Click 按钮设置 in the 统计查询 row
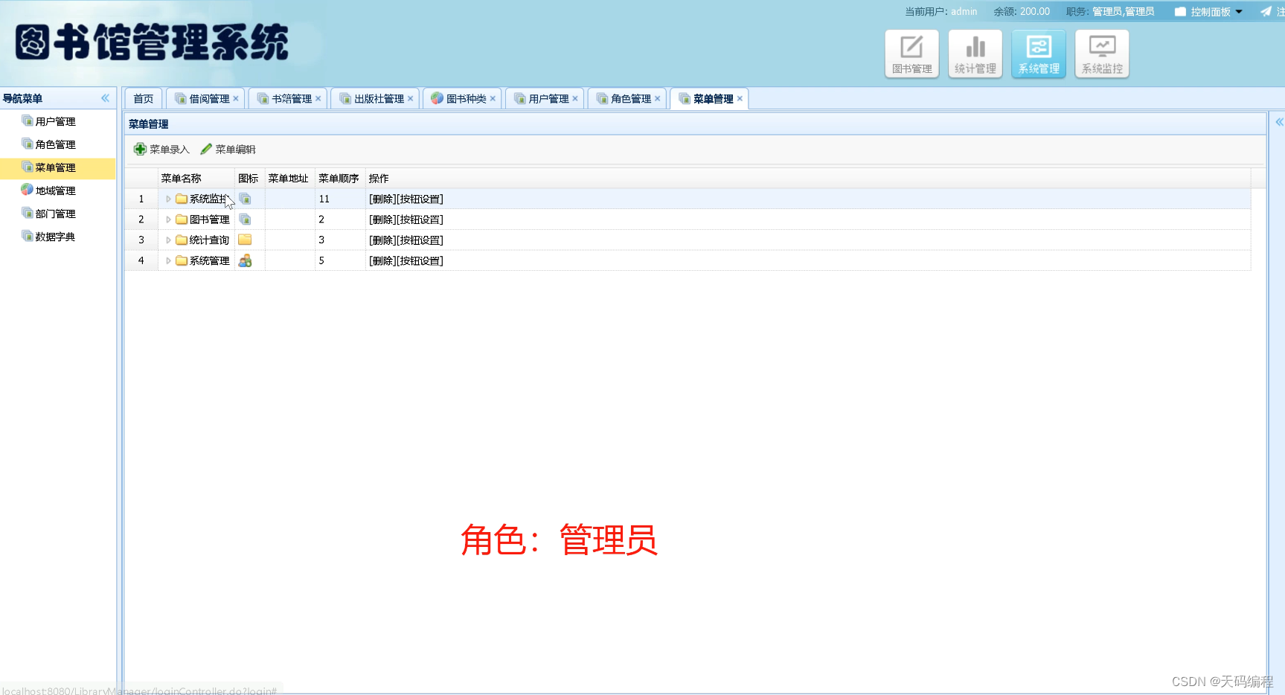Viewport: 1285px width, 695px height. 420,240
